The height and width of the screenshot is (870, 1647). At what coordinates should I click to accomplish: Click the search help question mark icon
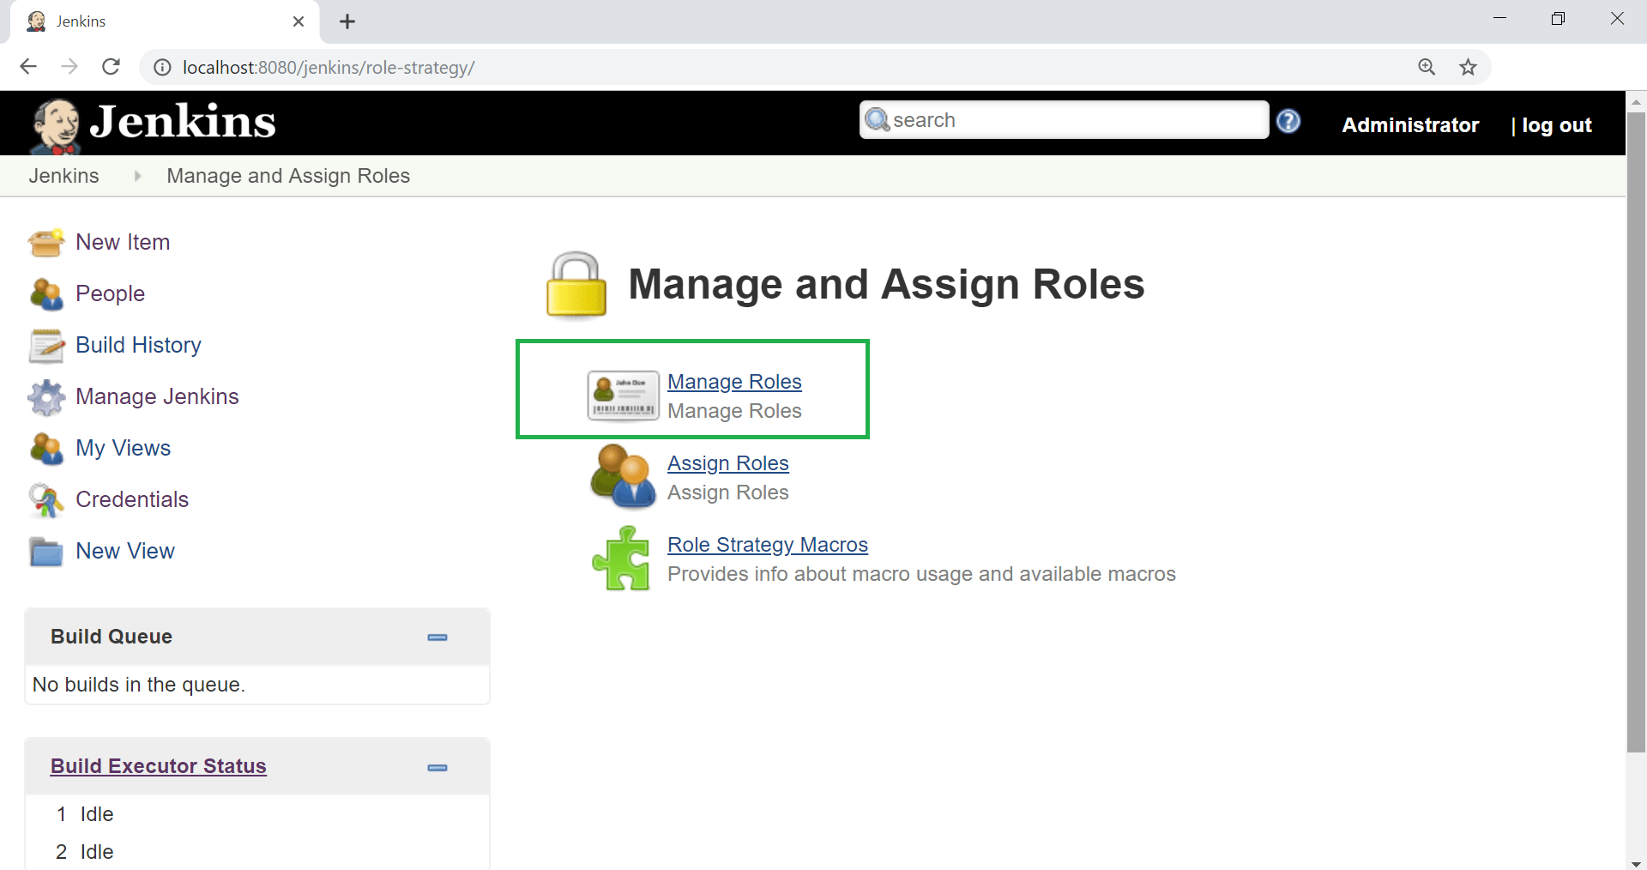[1288, 121]
